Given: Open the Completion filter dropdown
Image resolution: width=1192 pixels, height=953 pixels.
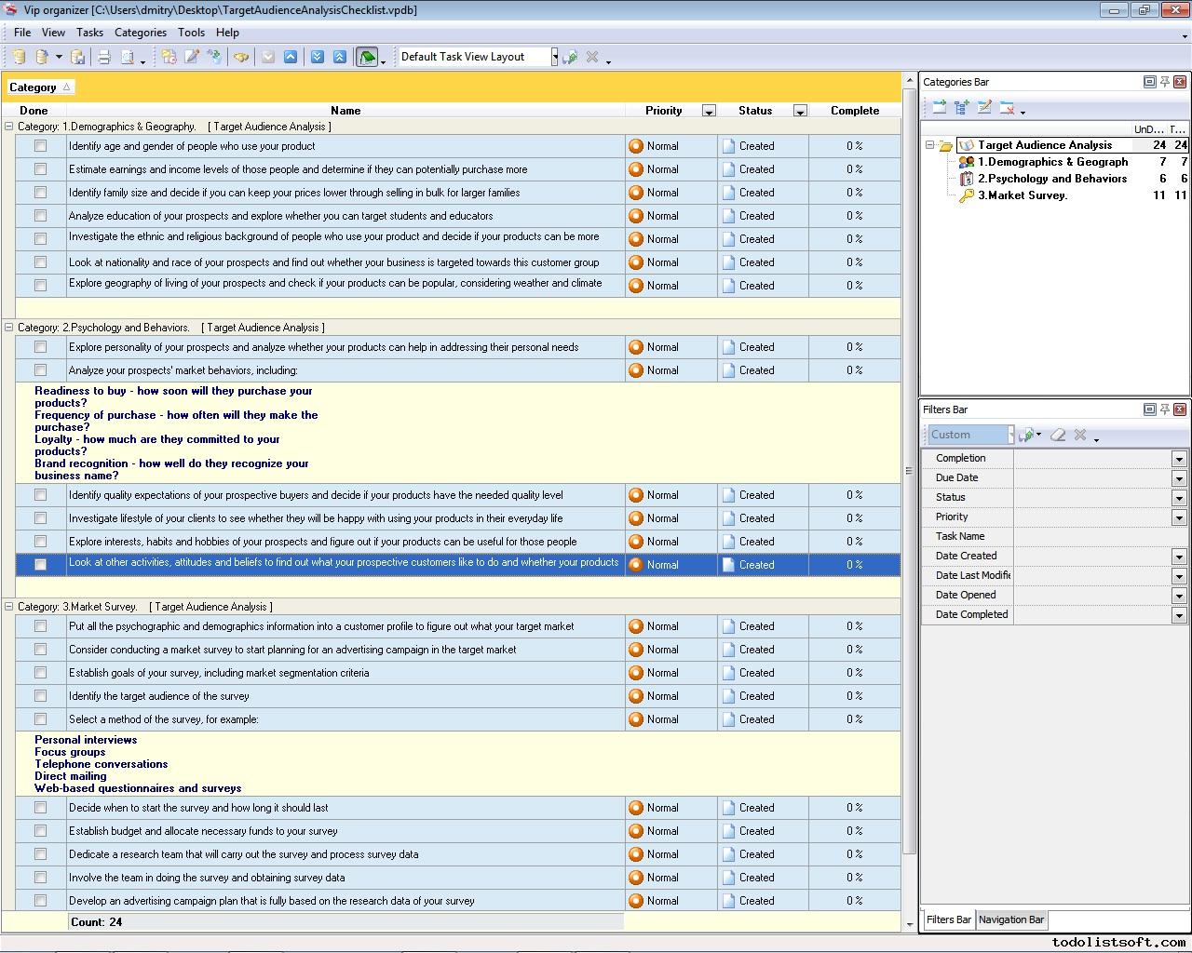Looking at the screenshot, I should coord(1178,459).
